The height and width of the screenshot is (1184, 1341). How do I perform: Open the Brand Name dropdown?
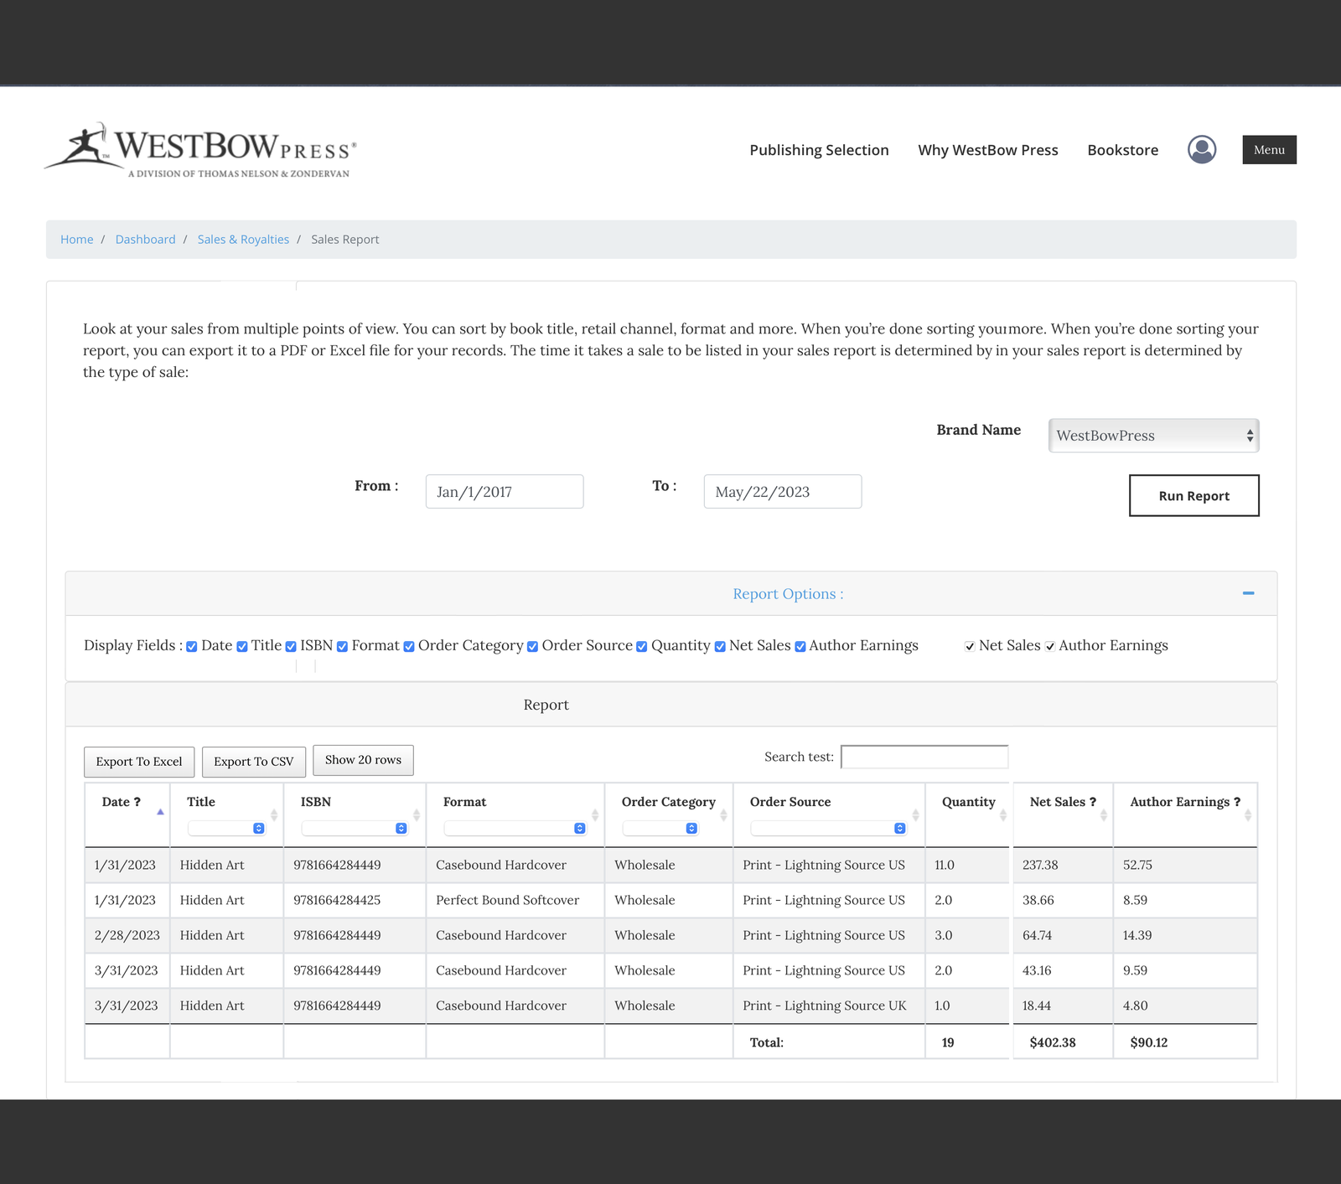pyautogui.click(x=1153, y=436)
